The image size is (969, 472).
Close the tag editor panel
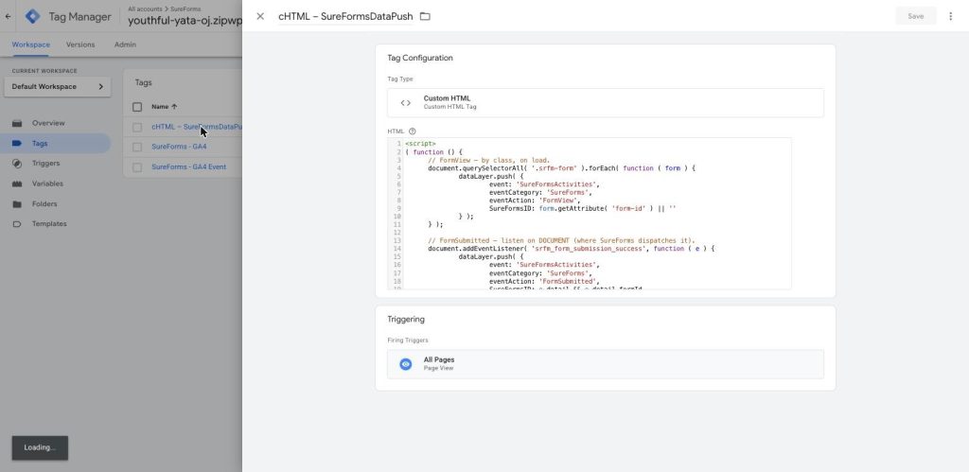click(x=260, y=17)
